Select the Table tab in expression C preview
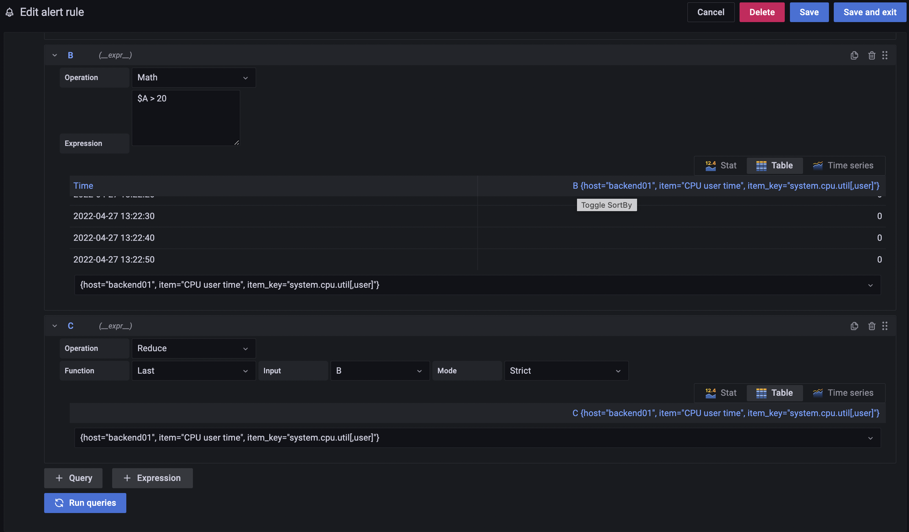The height and width of the screenshot is (532, 909). coord(774,392)
